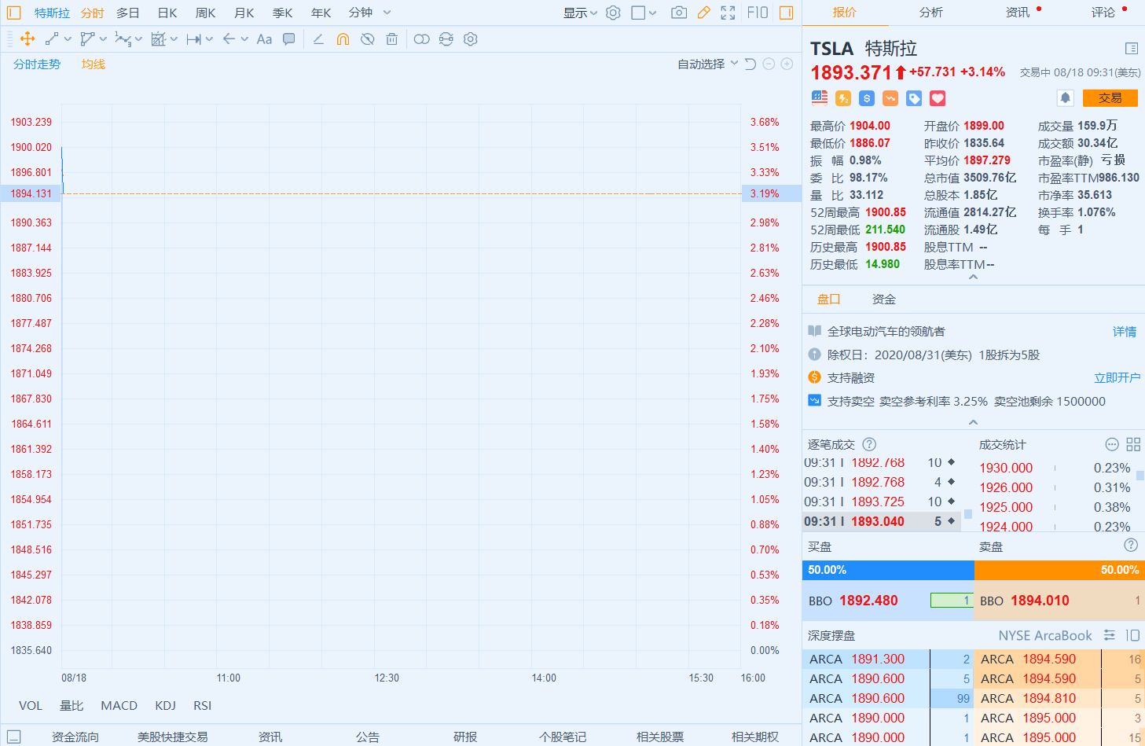This screenshot has height=746, width=1145.
Task: Click the 立即开户 open account link
Action: [1117, 378]
